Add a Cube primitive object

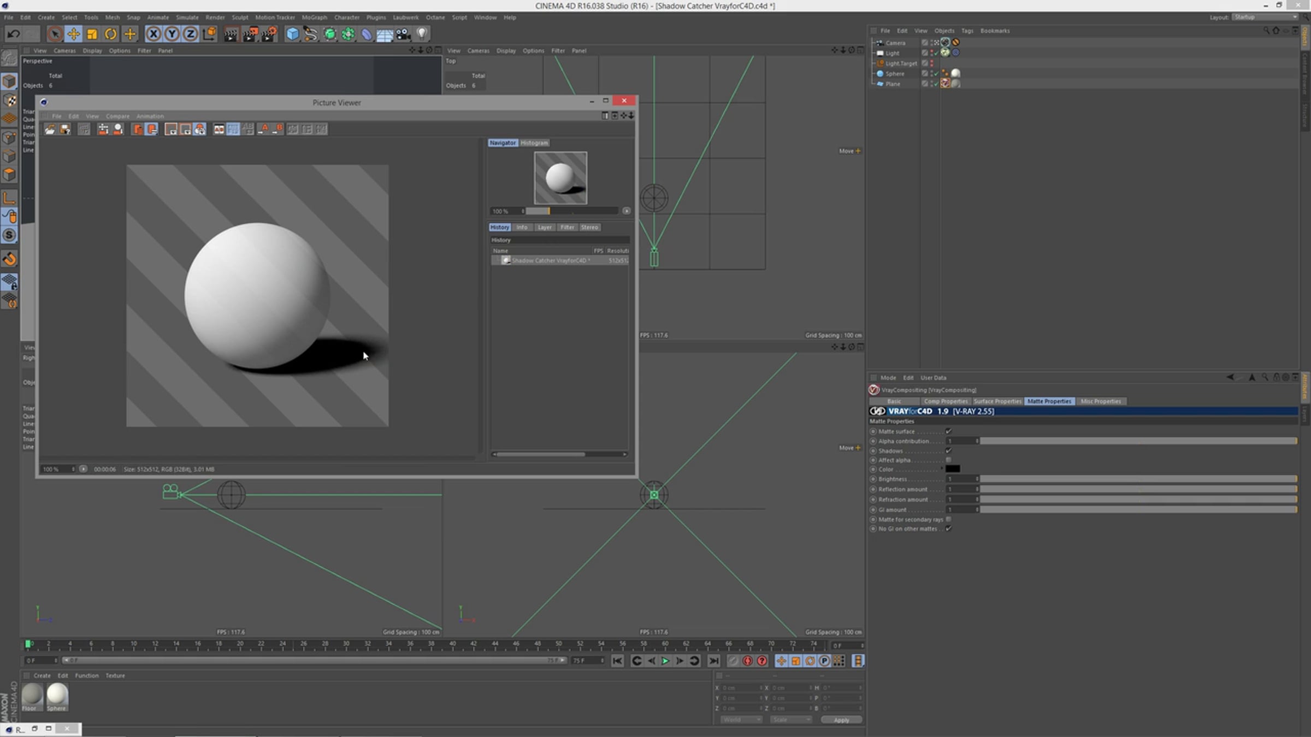[x=293, y=34]
